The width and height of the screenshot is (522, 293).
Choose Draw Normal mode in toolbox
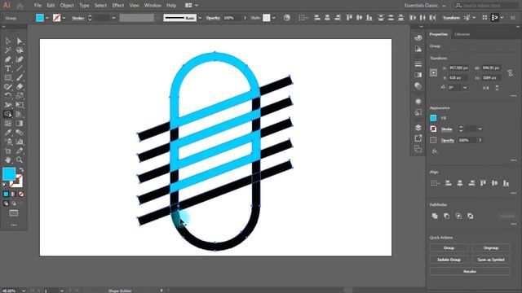pos(6,203)
